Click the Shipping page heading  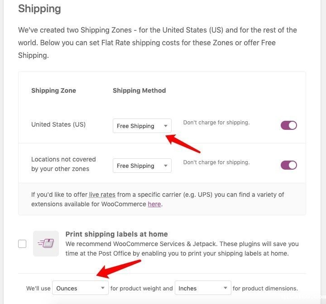(x=39, y=9)
